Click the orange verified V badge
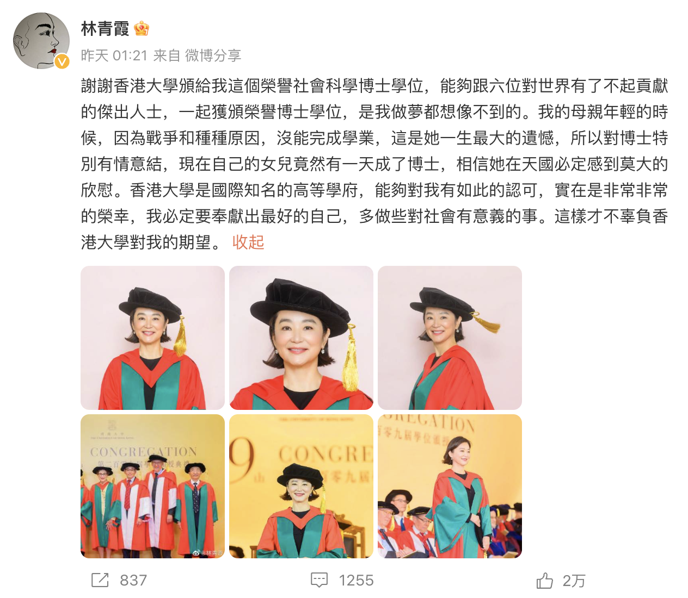The width and height of the screenshot is (688, 598). click(62, 61)
